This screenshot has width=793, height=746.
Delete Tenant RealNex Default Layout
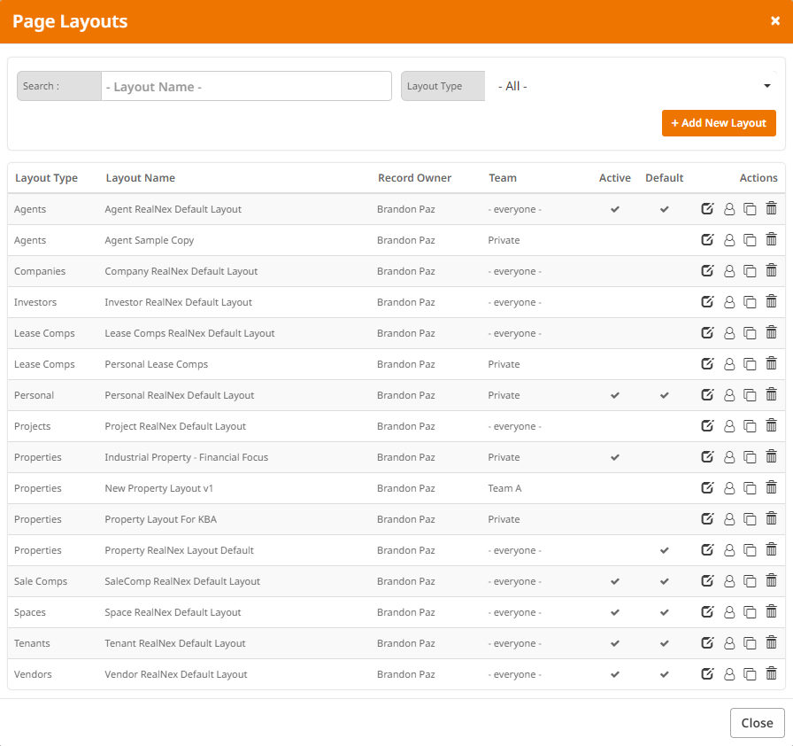tap(771, 642)
